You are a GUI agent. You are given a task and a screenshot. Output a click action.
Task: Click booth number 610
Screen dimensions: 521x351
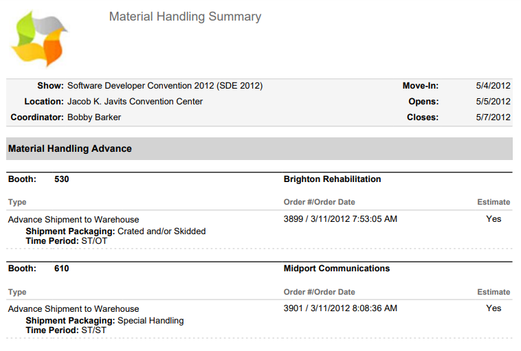pos(62,269)
